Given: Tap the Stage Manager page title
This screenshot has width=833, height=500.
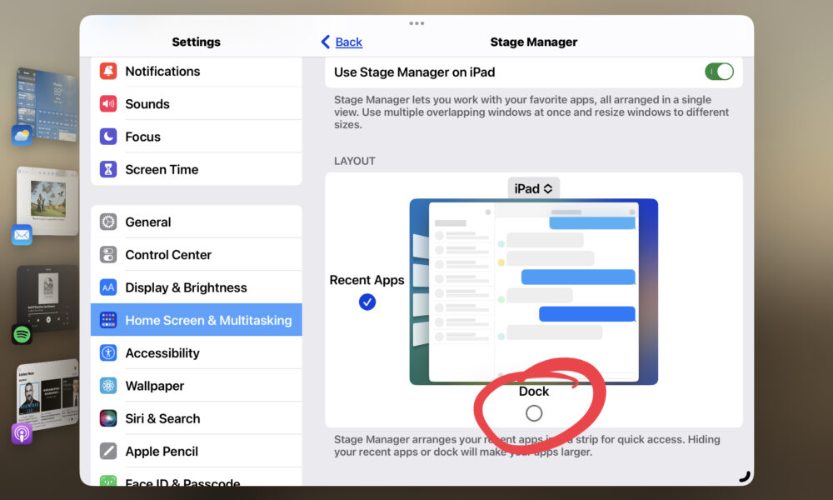Looking at the screenshot, I should tap(533, 42).
